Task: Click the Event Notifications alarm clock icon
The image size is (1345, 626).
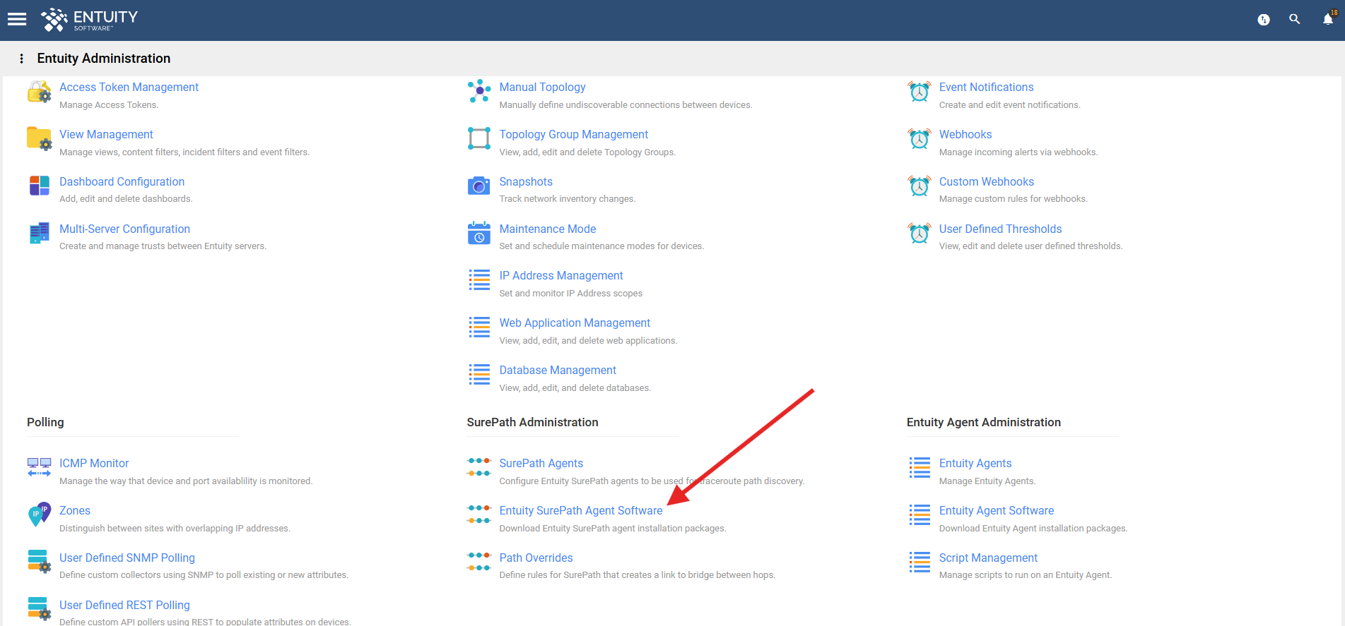Action: pyautogui.click(x=920, y=91)
